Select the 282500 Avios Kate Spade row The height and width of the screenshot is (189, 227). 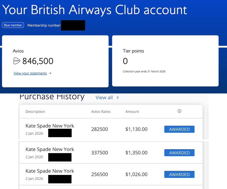coord(111,130)
